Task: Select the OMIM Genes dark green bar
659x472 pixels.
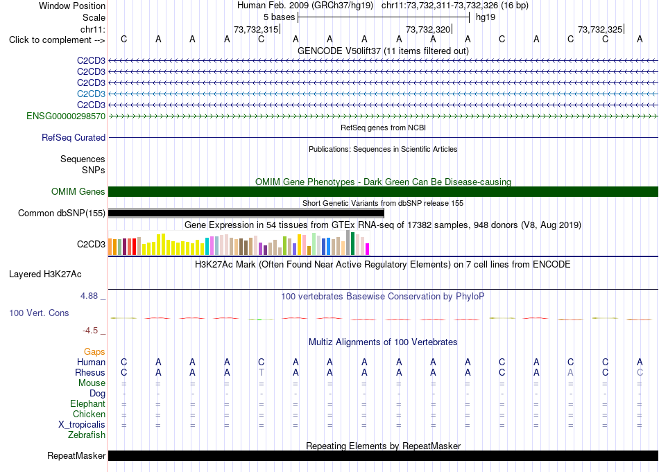Action: coord(383,191)
